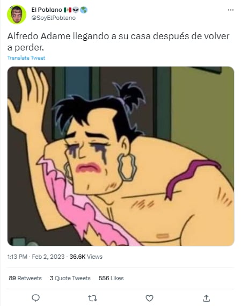The width and height of the screenshot is (241, 306).
Task: Click the reply speech bubble icon
Action: pos(36,298)
